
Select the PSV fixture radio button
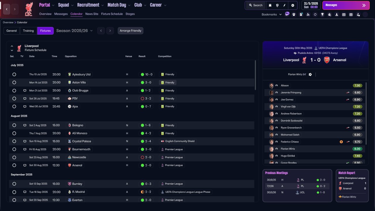[14, 99]
